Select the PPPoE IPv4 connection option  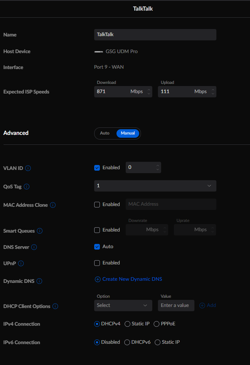click(157, 324)
